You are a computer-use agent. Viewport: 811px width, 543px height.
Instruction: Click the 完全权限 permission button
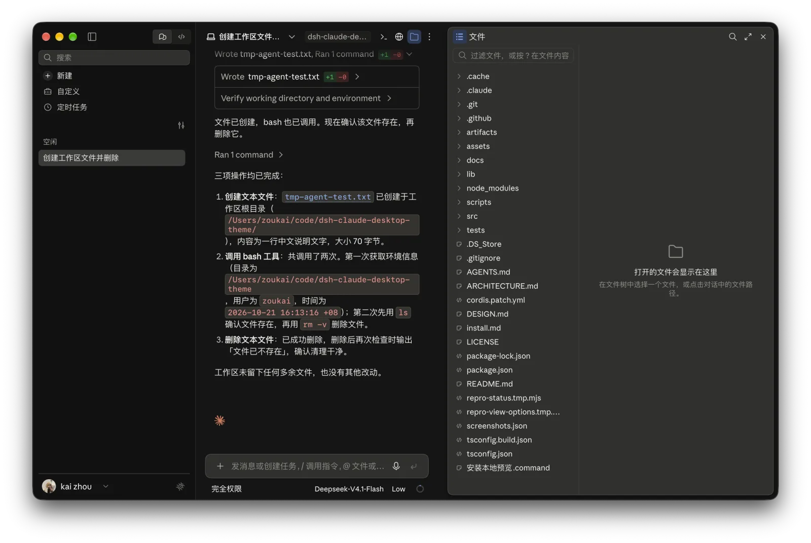click(x=227, y=489)
